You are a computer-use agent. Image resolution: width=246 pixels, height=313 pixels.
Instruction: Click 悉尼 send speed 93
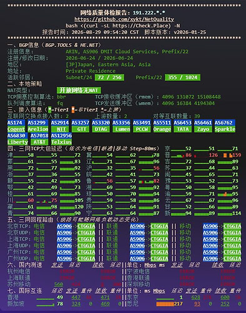tap(197, 304)
